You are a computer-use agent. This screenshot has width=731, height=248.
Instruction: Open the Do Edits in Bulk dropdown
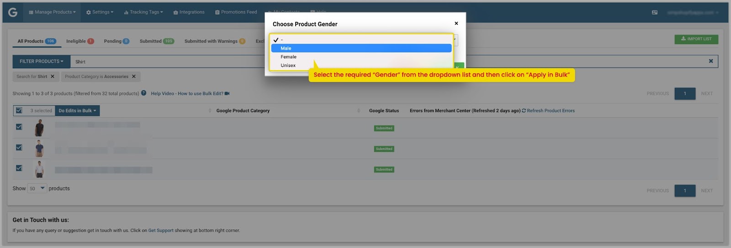coord(77,111)
